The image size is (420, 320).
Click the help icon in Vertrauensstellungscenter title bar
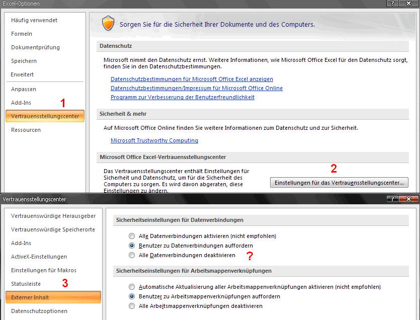click(392, 199)
